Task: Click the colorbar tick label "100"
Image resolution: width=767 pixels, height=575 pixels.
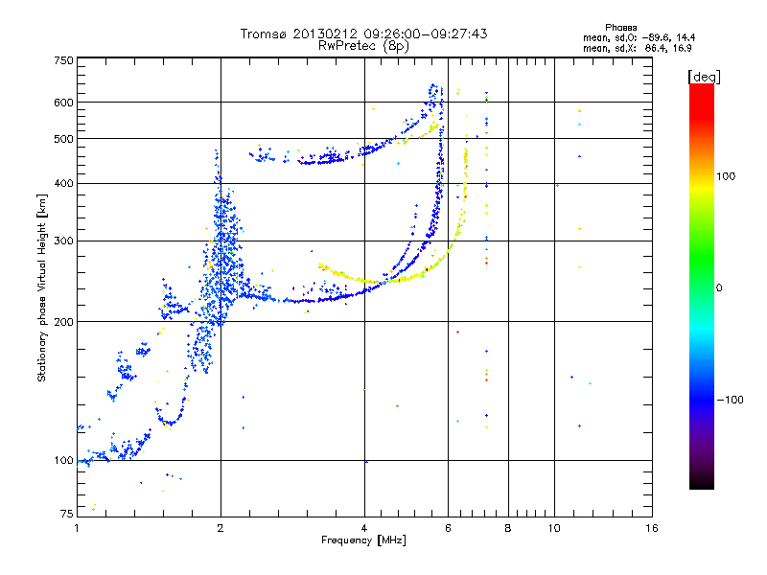Action: 726,176
